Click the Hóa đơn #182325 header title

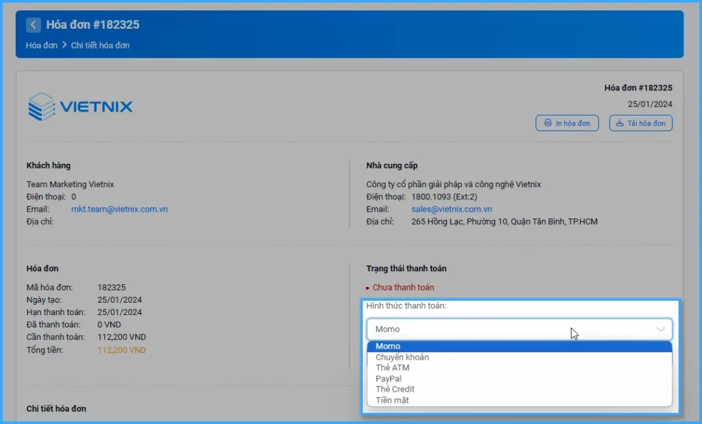[93, 25]
